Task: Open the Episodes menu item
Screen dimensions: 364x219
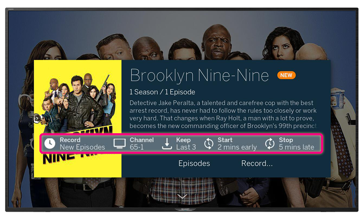Action: (194, 163)
